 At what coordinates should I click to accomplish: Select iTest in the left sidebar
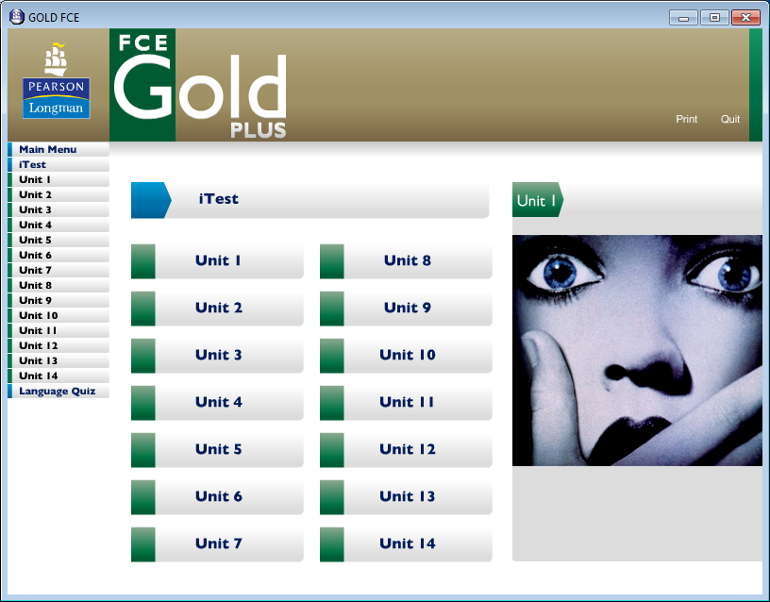tap(32, 164)
